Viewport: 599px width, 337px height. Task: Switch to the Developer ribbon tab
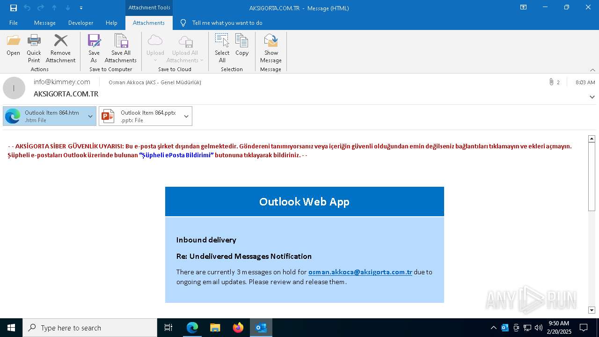point(80,23)
